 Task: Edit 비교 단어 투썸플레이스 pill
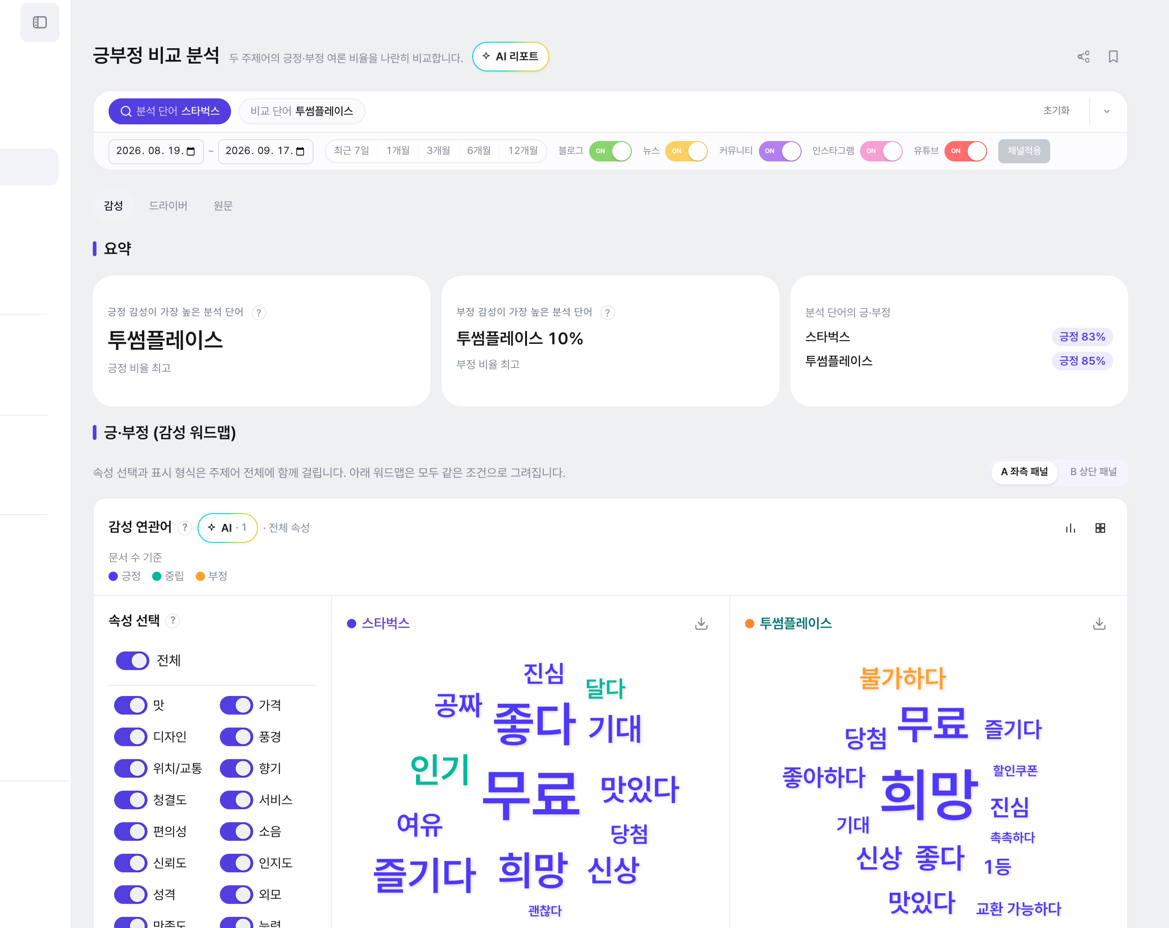tap(302, 111)
